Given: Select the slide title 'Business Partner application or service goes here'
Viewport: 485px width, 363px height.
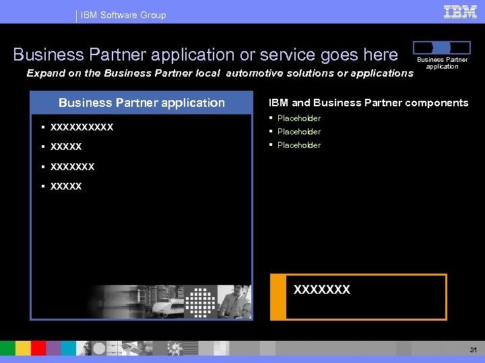Looking at the screenshot, I should pos(205,55).
